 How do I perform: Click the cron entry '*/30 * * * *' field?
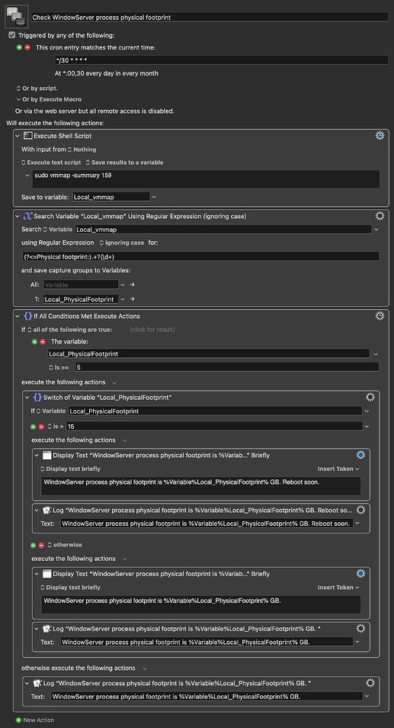click(221, 60)
